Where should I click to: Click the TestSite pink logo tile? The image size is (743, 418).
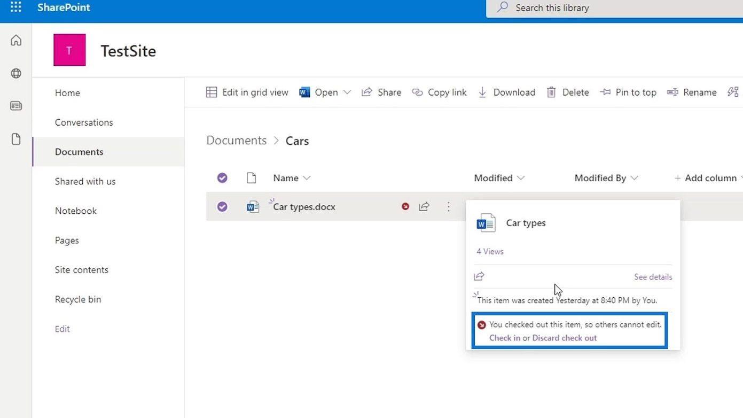[69, 50]
